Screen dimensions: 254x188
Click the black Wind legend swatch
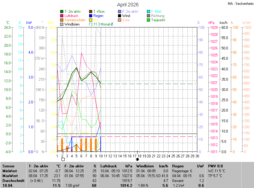(x=119, y=16)
